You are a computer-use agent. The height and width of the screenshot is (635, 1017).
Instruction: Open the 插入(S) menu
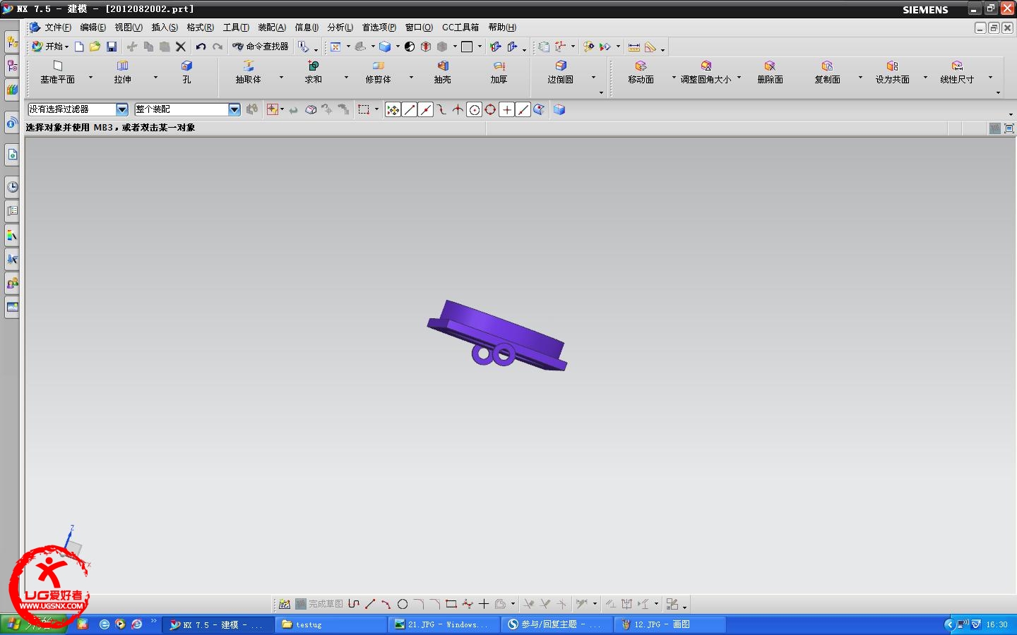[x=165, y=28]
